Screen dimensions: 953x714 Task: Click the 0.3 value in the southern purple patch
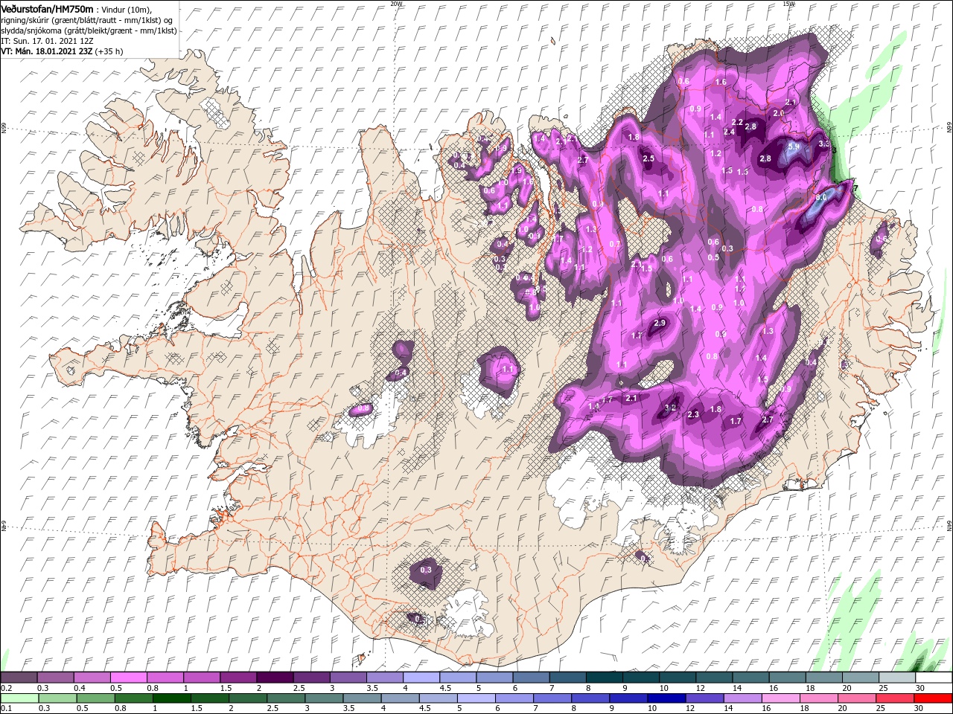coord(426,570)
